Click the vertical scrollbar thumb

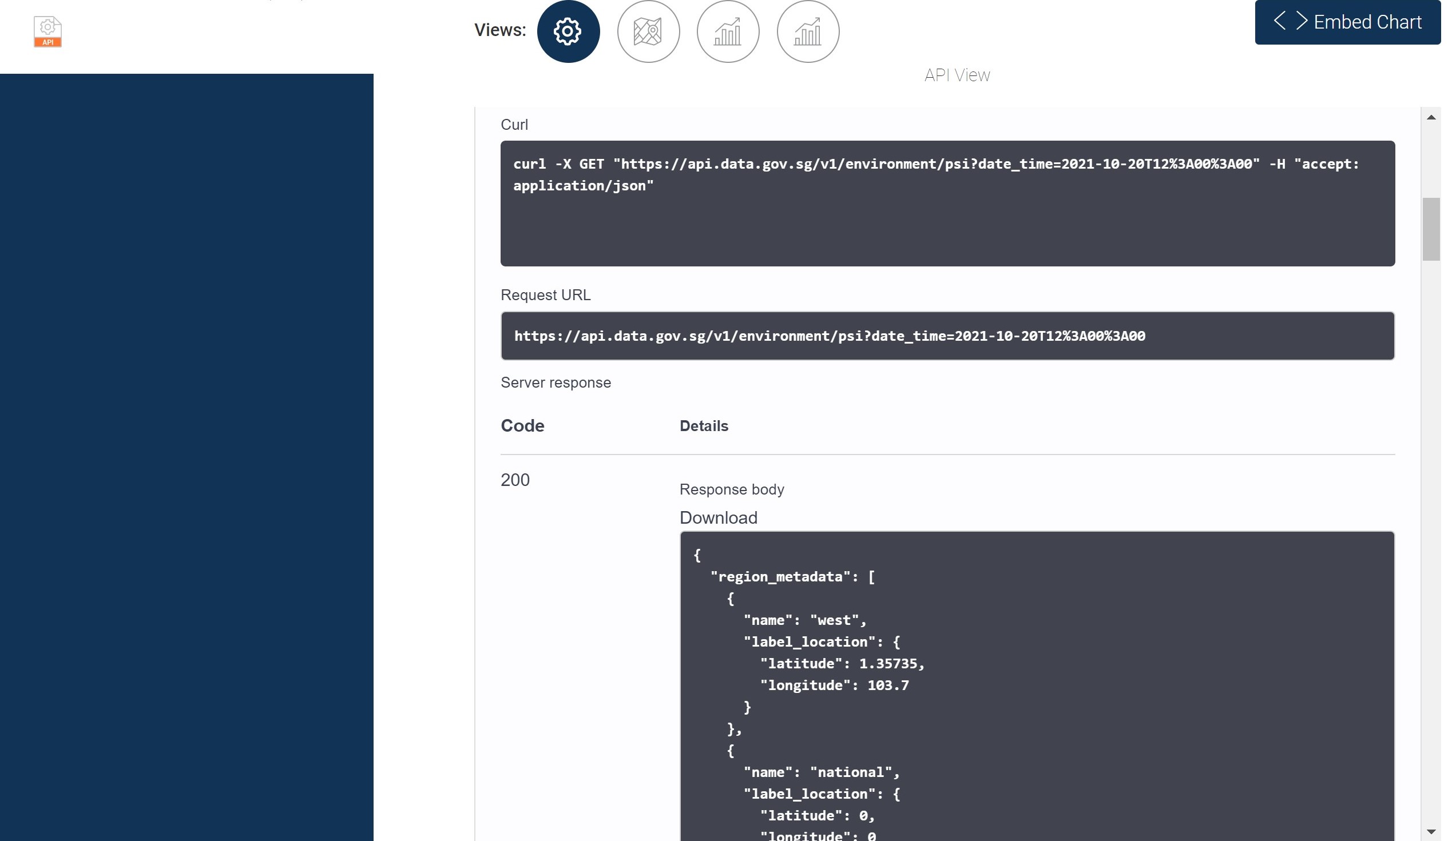tap(1431, 229)
